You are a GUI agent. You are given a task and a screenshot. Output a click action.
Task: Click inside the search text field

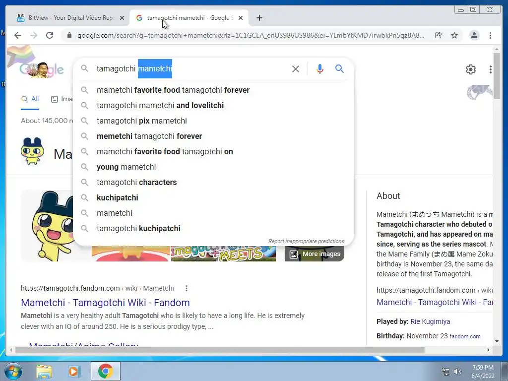[x=191, y=68]
